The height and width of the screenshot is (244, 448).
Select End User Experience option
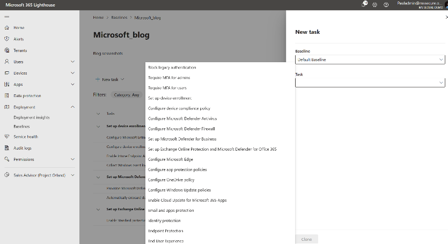click(220, 241)
